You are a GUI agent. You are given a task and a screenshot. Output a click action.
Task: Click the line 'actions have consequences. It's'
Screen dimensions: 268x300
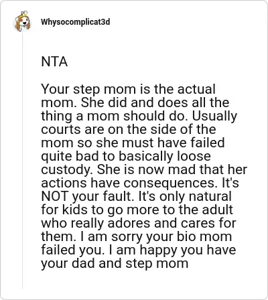(x=140, y=183)
